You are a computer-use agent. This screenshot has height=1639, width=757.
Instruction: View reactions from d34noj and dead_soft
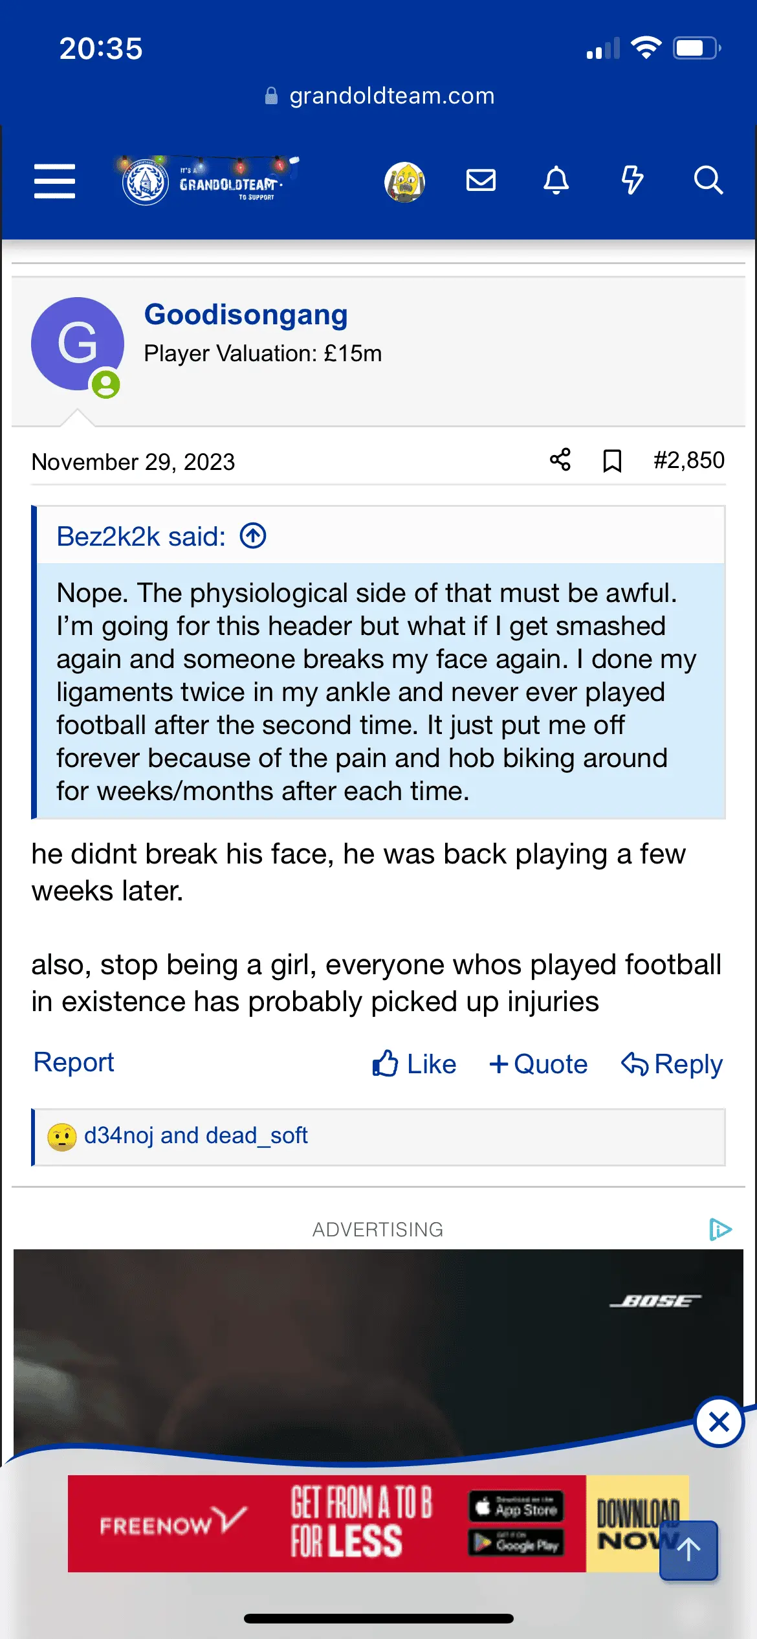pyautogui.click(x=195, y=1136)
